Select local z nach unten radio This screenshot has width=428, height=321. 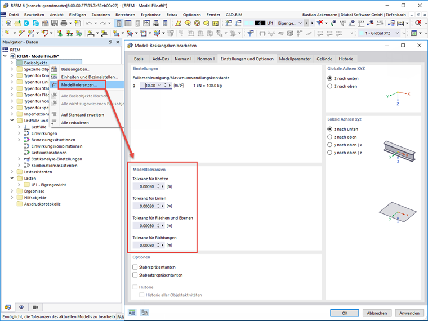click(330, 129)
